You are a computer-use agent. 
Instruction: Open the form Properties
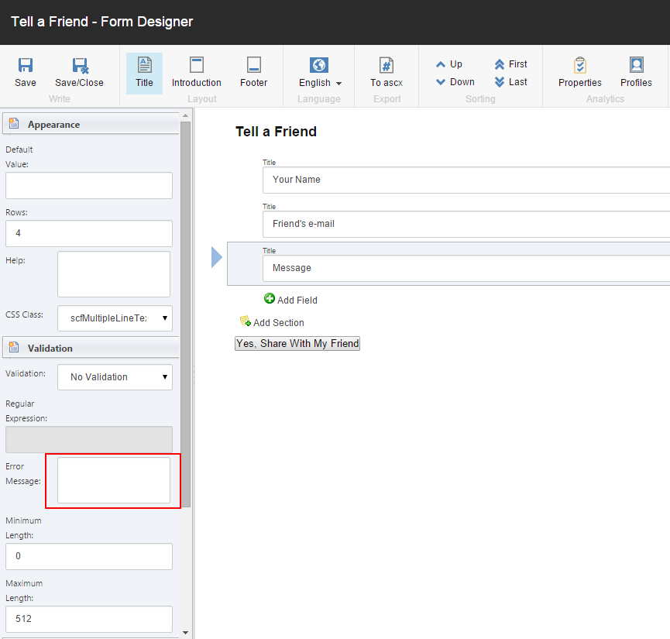[579, 74]
